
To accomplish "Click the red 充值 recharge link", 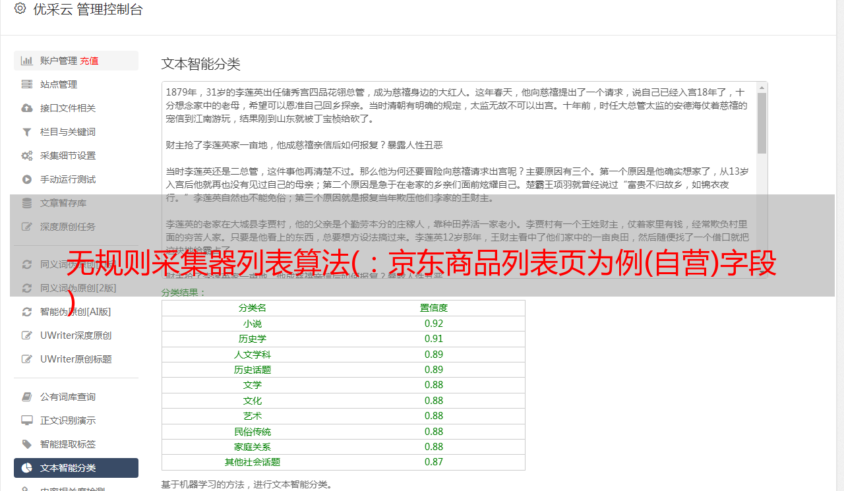I will click(x=89, y=61).
